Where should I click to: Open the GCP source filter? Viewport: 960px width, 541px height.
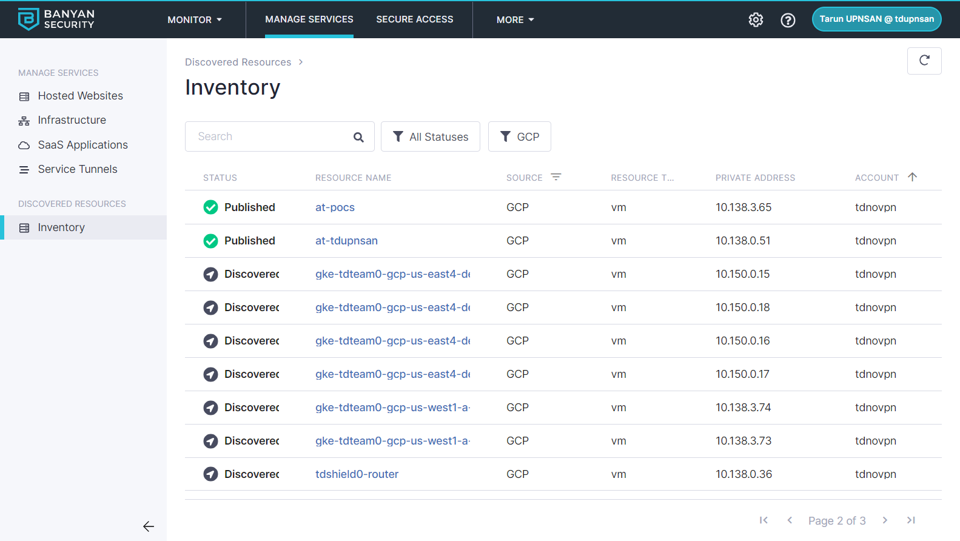519,137
